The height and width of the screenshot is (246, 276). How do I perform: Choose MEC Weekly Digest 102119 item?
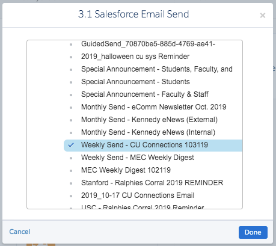126,170
